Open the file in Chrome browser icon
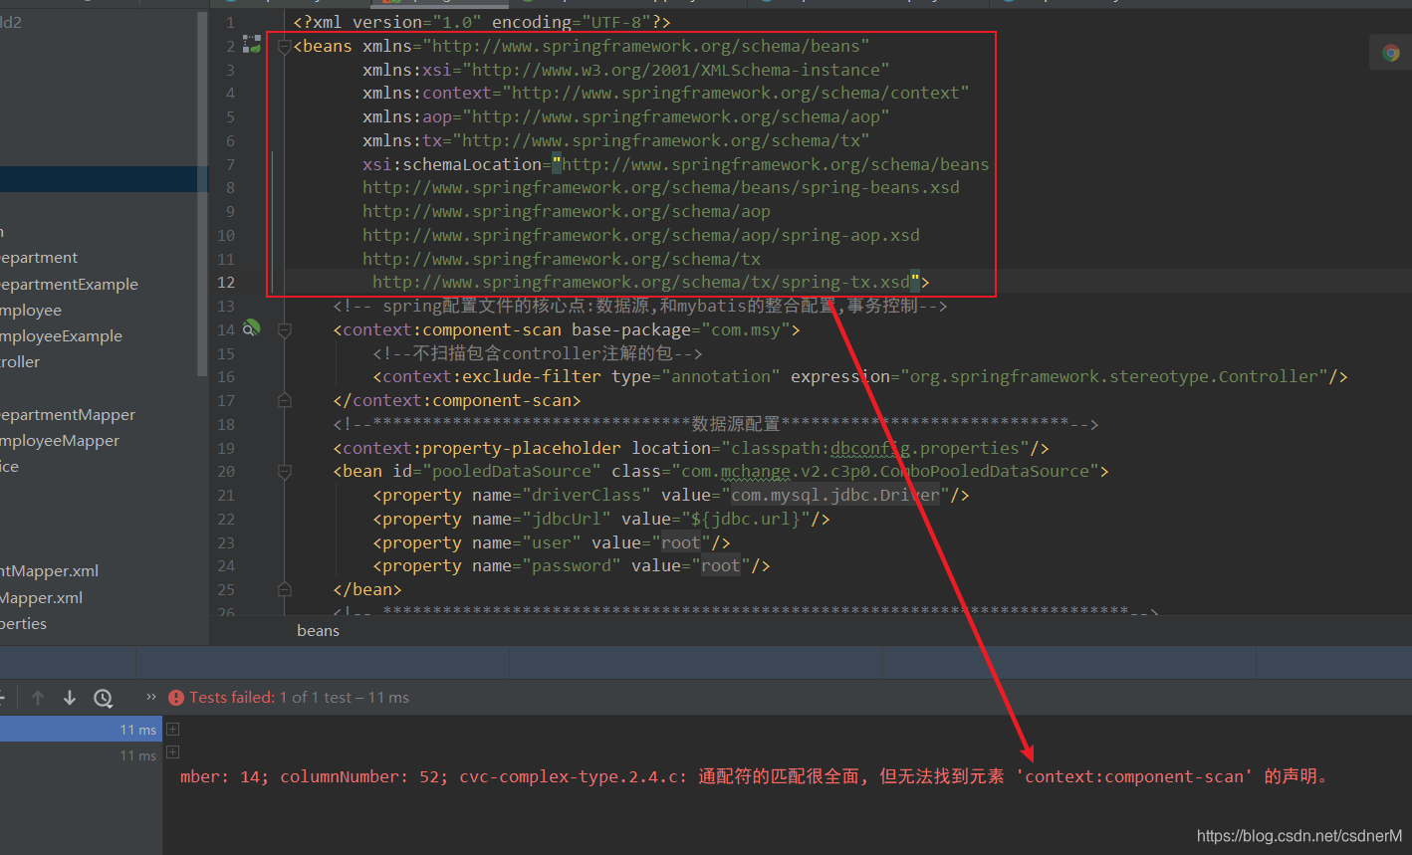Screen dimensions: 1412x855 tap(1391, 53)
